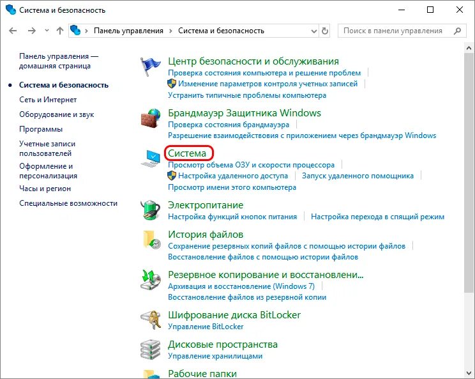The image size is (475, 379).
Task: Click the search magnifier icon
Action: click(457, 31)
